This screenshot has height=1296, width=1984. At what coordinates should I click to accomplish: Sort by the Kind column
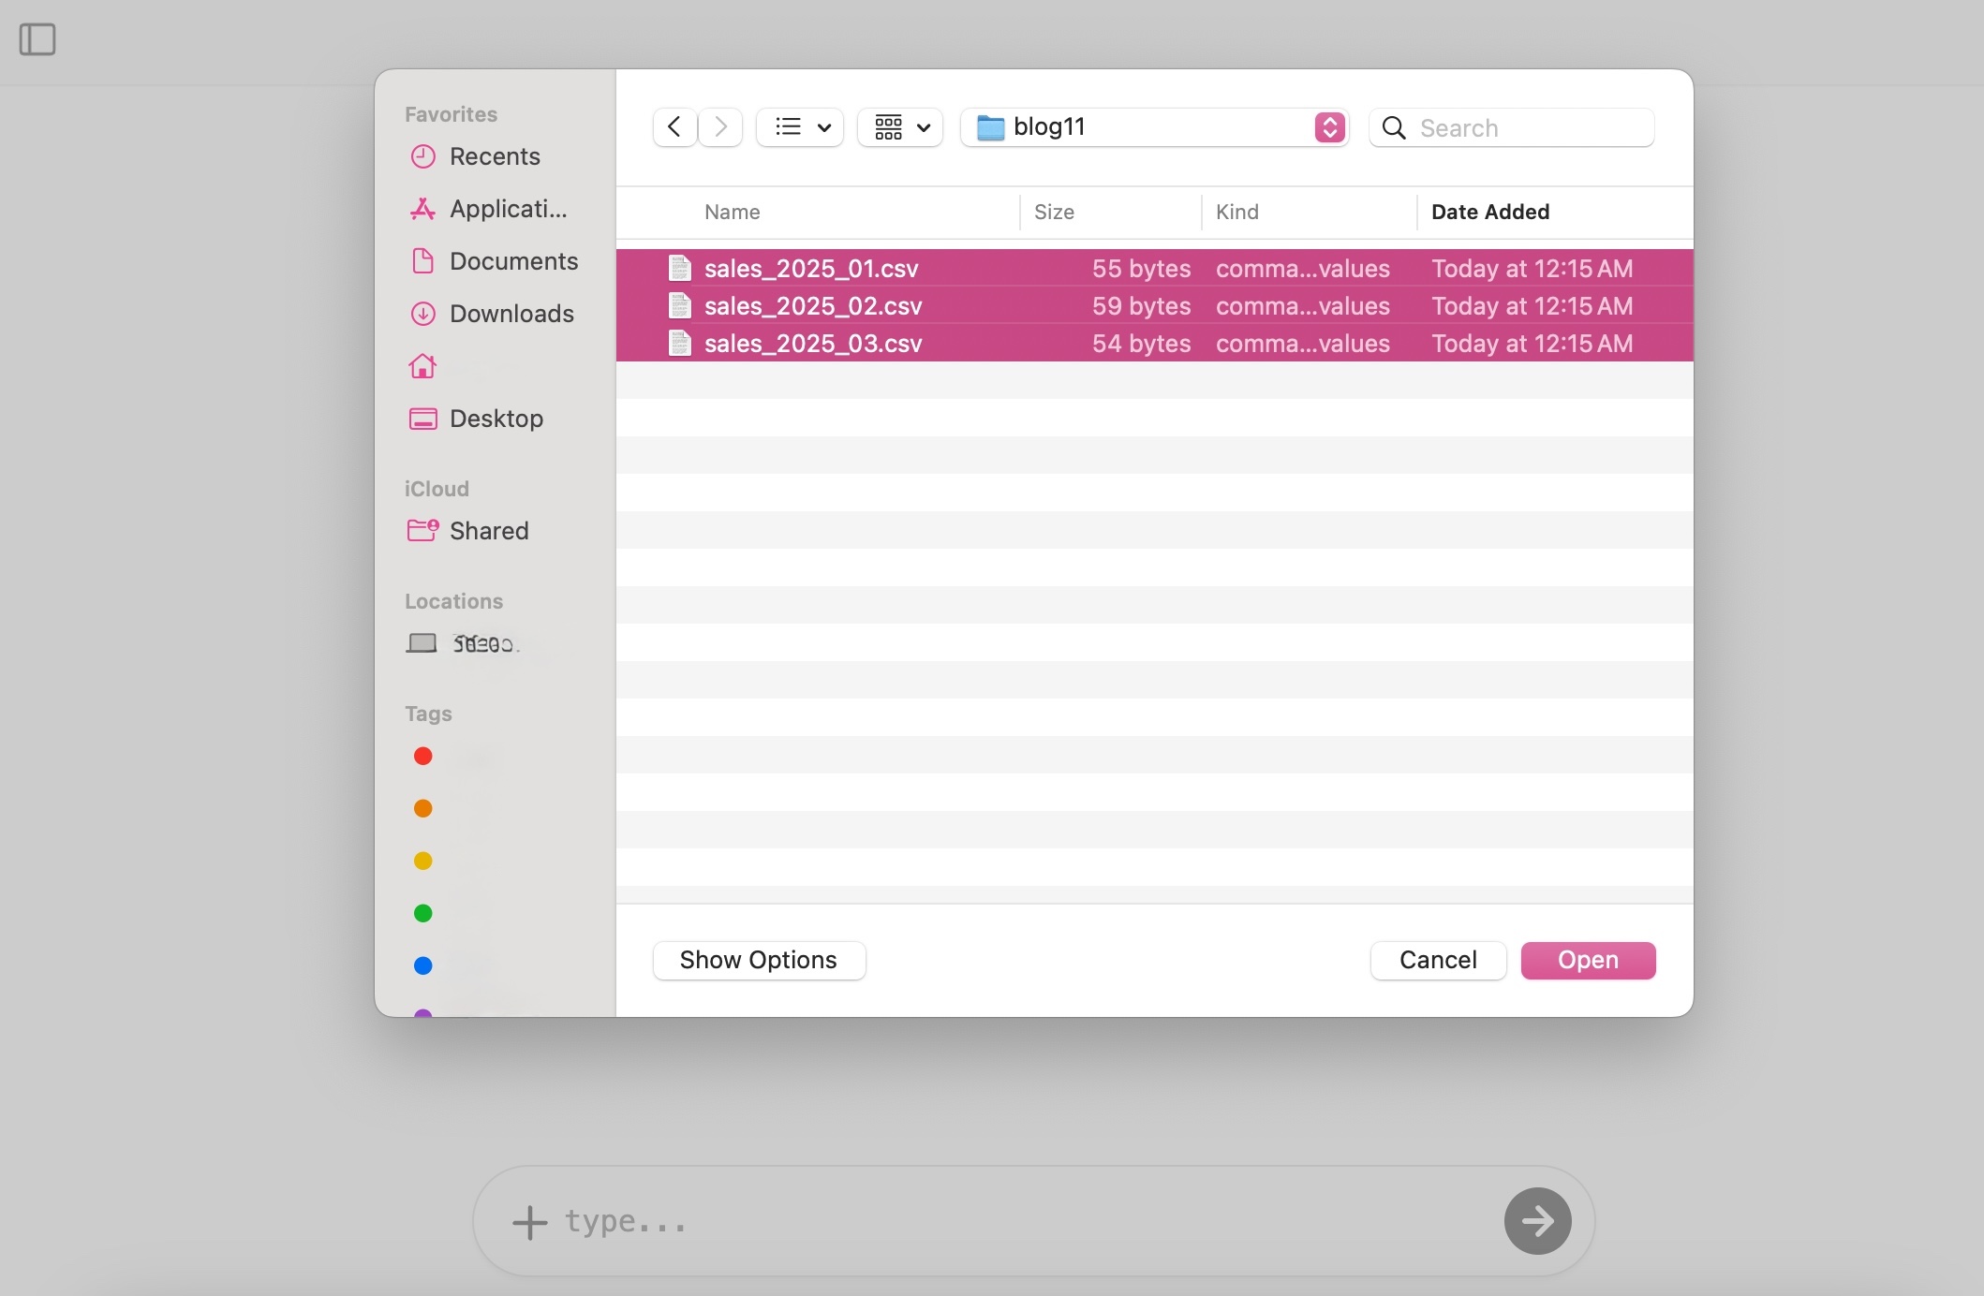tap(1237, 212)
